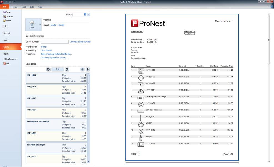Screen dimensions: 274x167
Task: Expand the Drafting dropdown arrow
Action: coord(89,14)
